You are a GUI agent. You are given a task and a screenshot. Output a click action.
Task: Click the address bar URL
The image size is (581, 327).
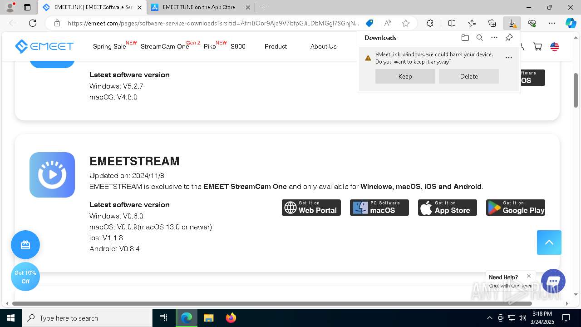tap(213, 23)
